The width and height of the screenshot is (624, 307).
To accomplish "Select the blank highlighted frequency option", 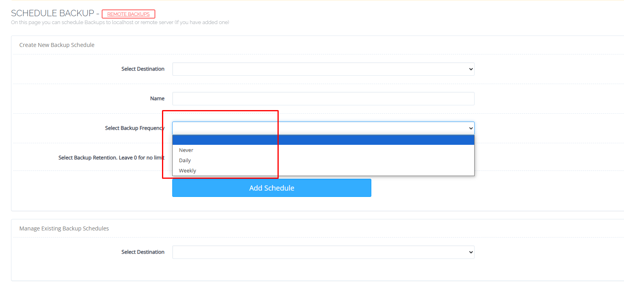I will 323,140.
